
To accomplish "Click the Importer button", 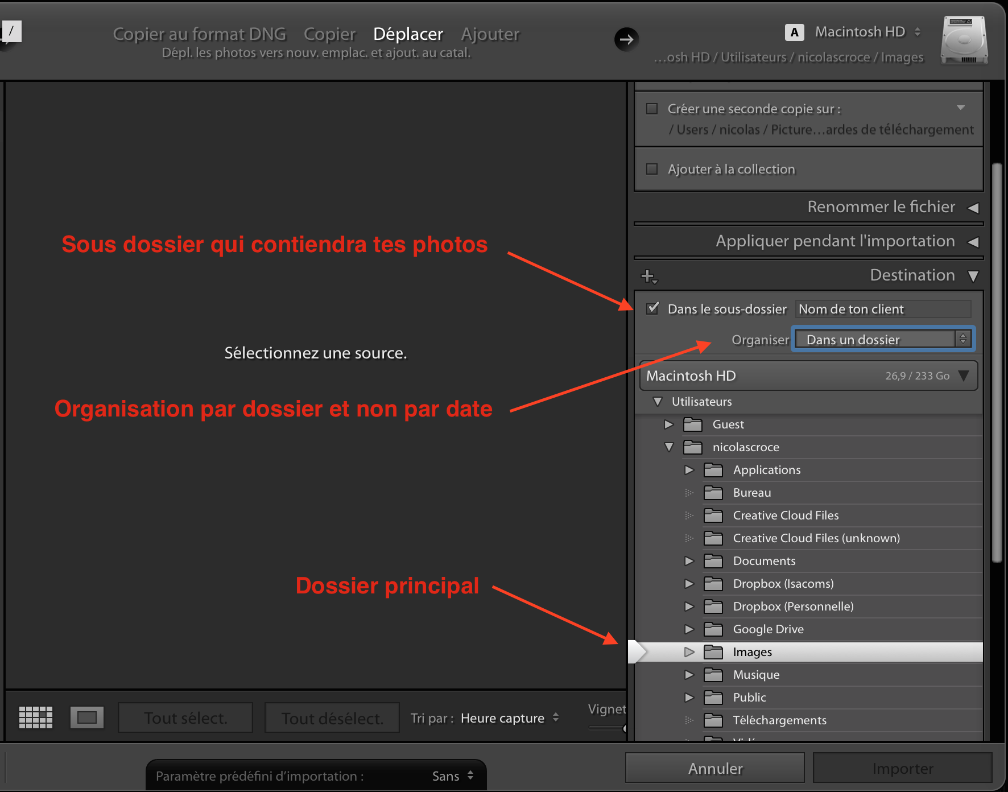I will click(x=902, y=768).
